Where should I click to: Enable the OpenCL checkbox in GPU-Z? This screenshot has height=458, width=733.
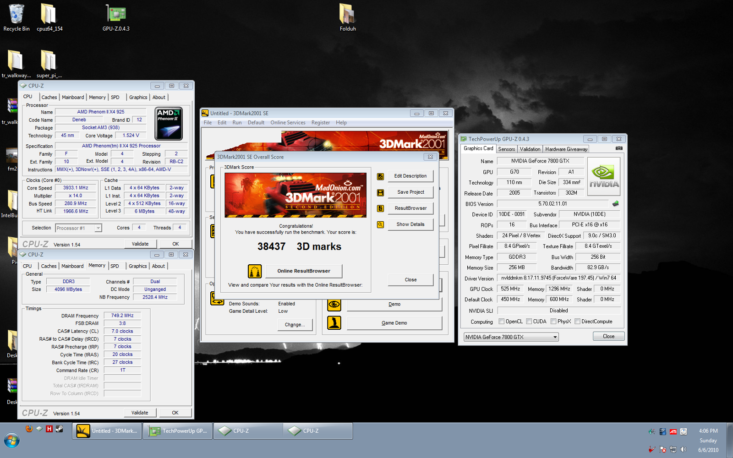[501, 322]
